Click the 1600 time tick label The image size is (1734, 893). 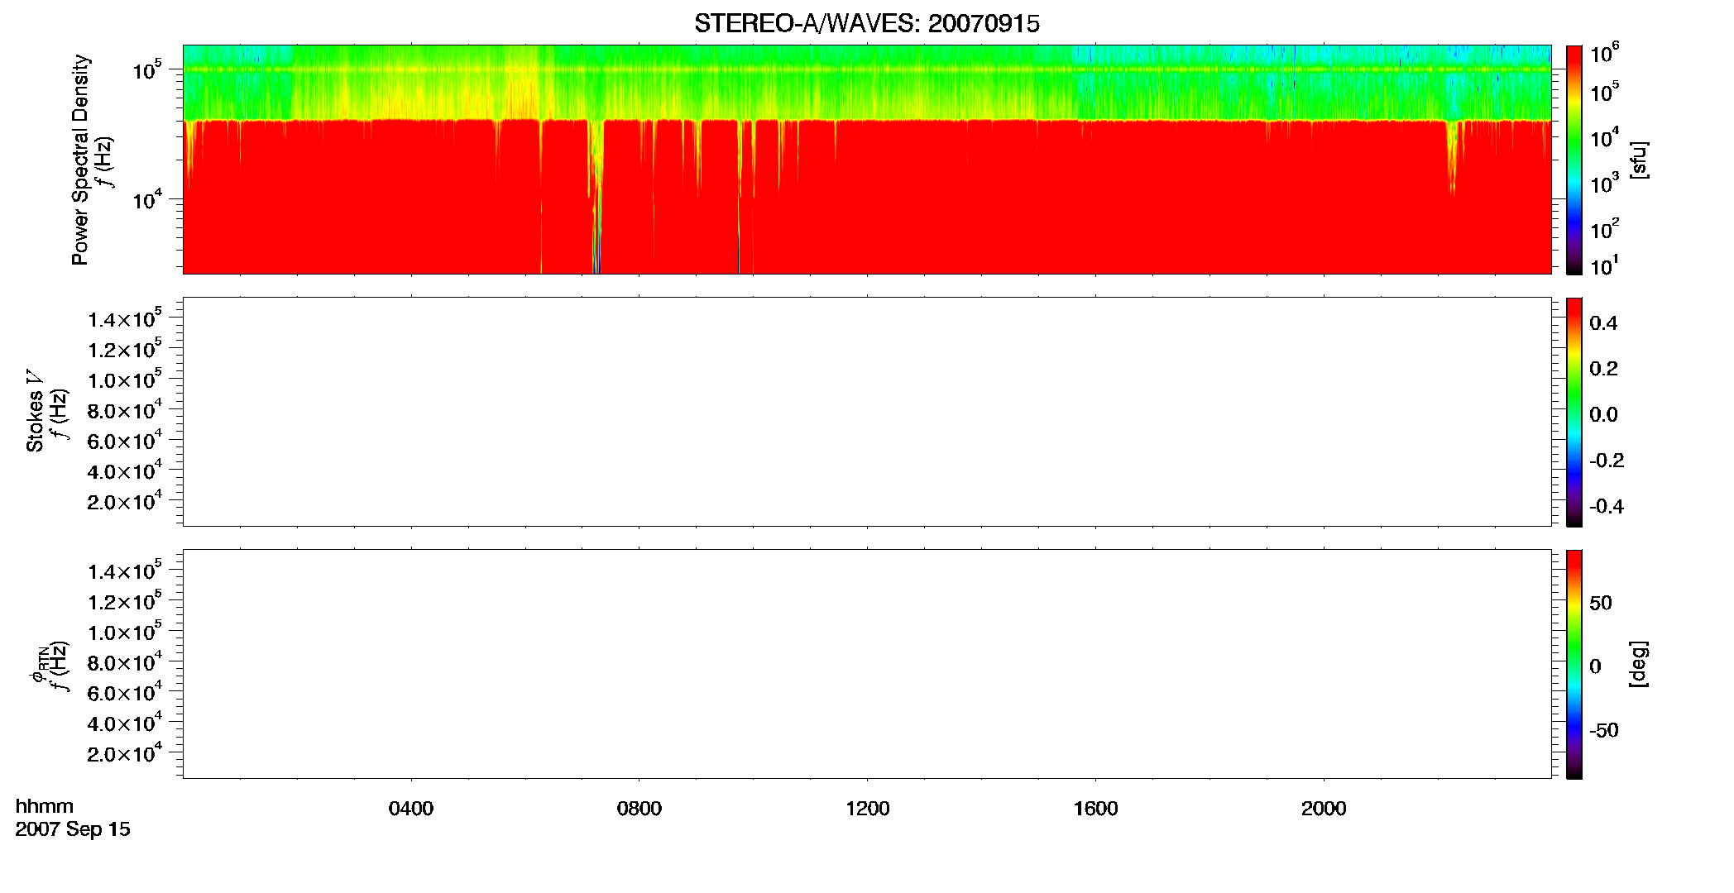click(x=1096, y=809)
